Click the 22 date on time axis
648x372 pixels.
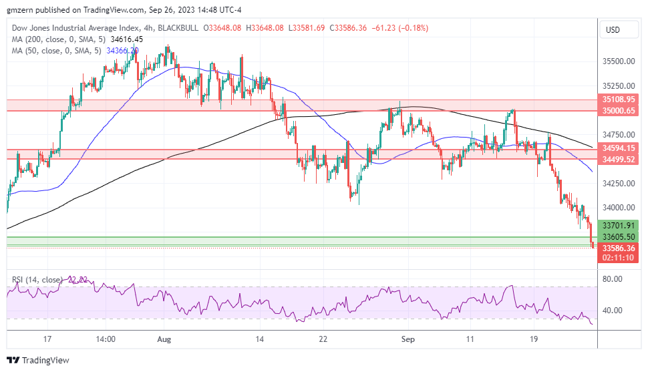coord(323,339)
